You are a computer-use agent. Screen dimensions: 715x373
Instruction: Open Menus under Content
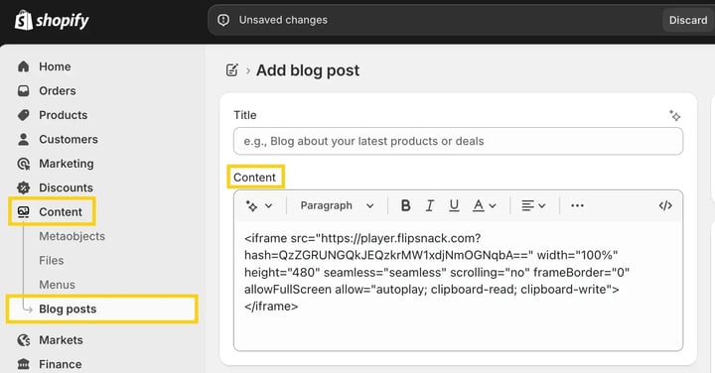pyautogui.click(x=57, y=284)
